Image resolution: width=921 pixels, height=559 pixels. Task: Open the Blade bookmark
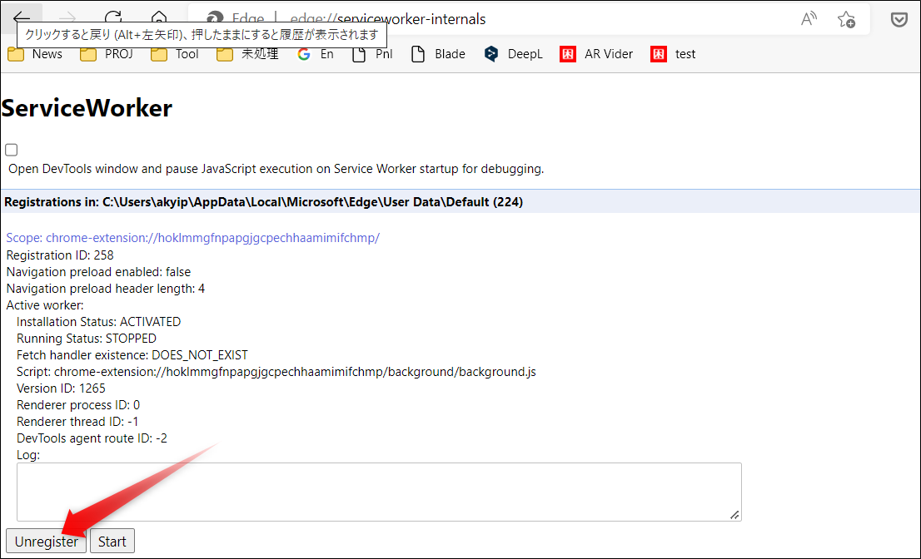[437, 53]
